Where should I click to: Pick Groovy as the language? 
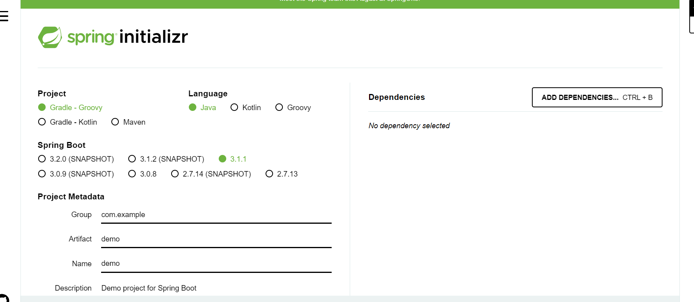click(x=293, y=107)
